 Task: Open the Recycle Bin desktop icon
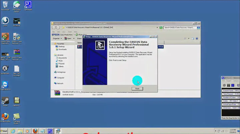coord(5,5)
